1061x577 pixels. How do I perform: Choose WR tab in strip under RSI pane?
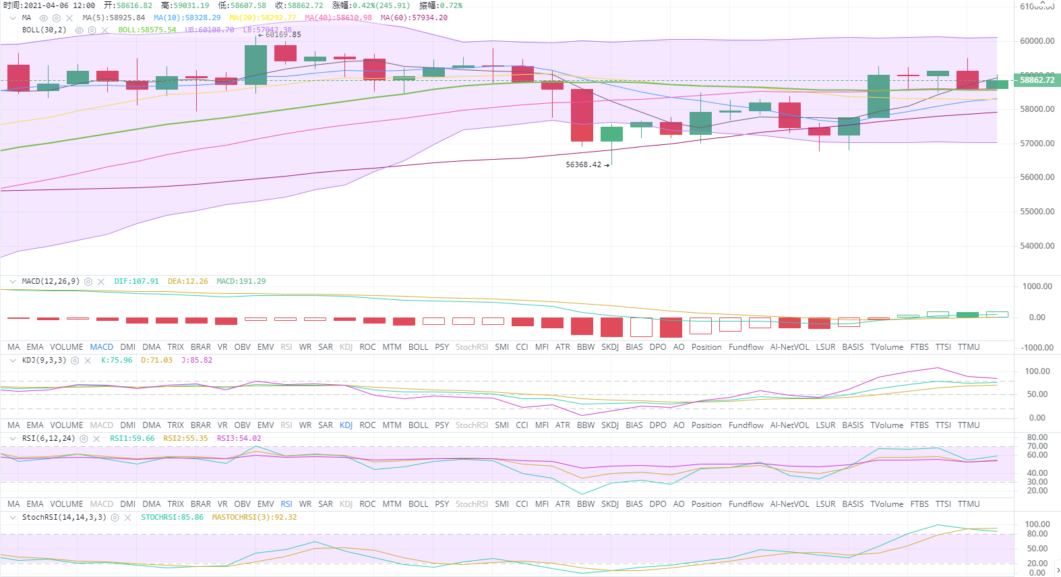pos(305,504)
